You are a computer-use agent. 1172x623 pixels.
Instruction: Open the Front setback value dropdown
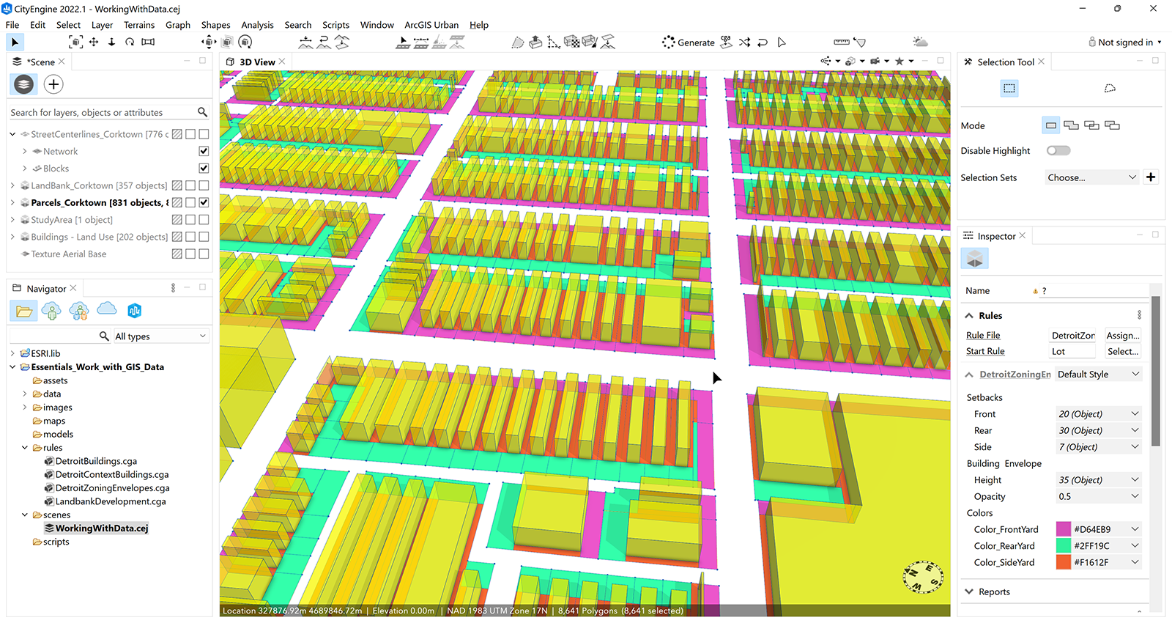[1099, 414]
